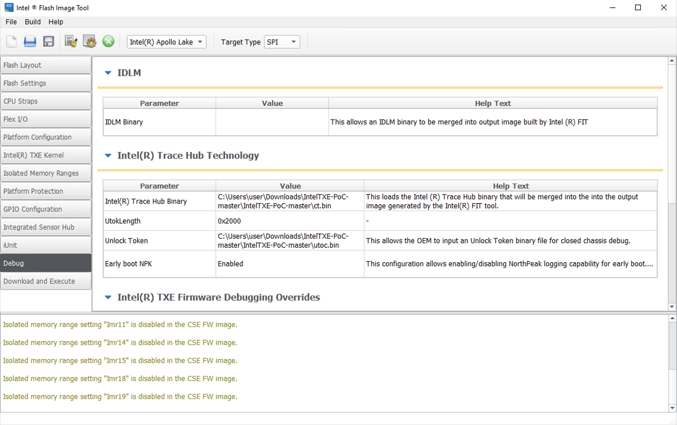Click the empty IDLM Binary value field
The image size is (677, 425).
272,122
